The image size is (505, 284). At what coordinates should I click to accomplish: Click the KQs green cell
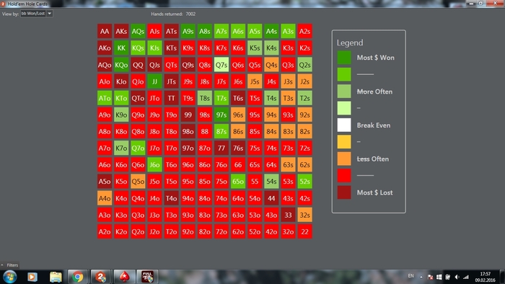pyautogui.click(x=138, y=48)
